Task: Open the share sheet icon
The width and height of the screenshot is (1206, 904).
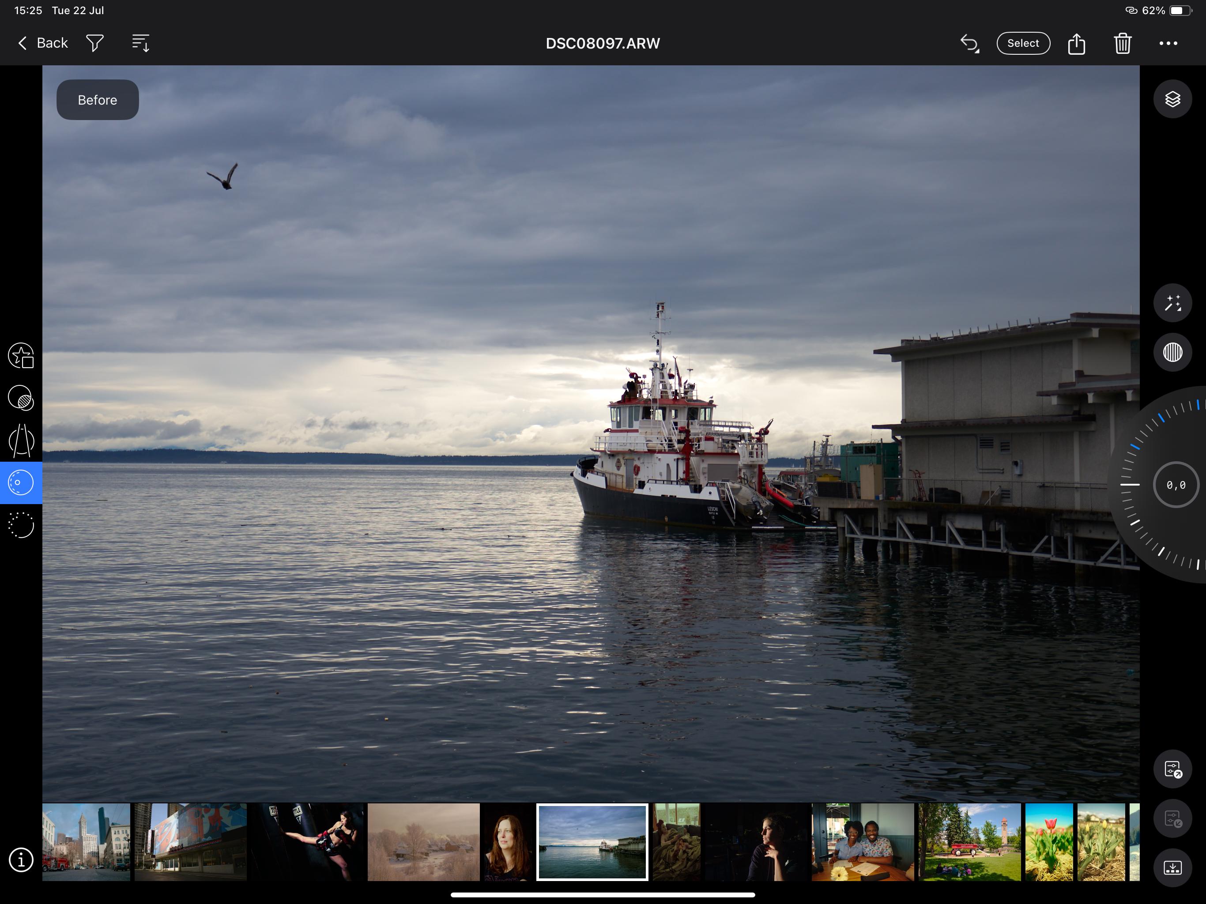Action: (1076, 43)
